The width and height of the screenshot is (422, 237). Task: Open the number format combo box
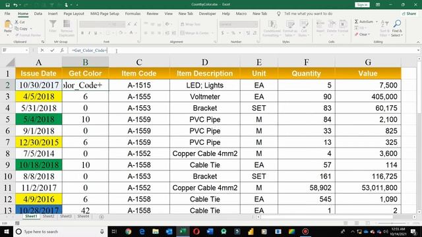tap(239, 24)
